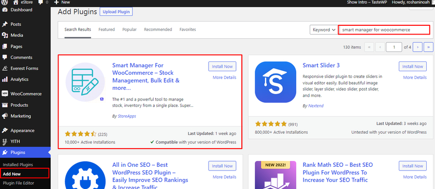Image resolution: width=435 pixels, height=189 pixels.
Task: Click the WordPress logo icon
Action: [x=5, y=2]
